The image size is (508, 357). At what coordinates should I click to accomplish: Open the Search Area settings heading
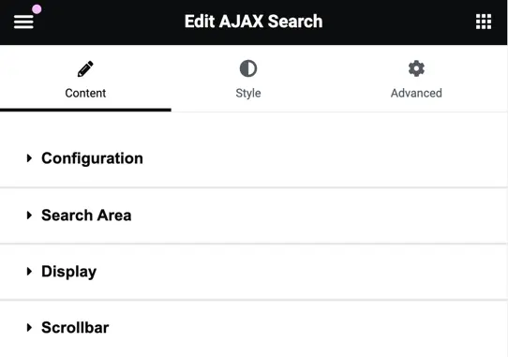pos(86,216)
